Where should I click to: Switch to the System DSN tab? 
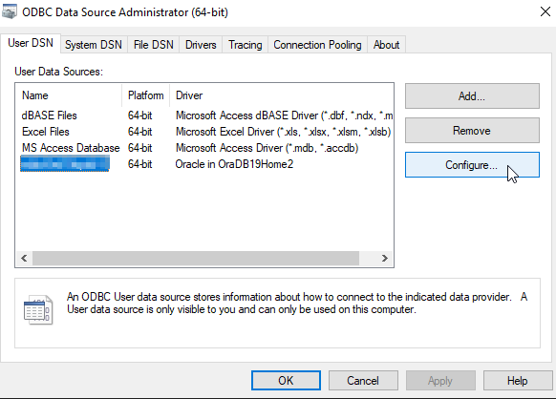pos(94,45)
